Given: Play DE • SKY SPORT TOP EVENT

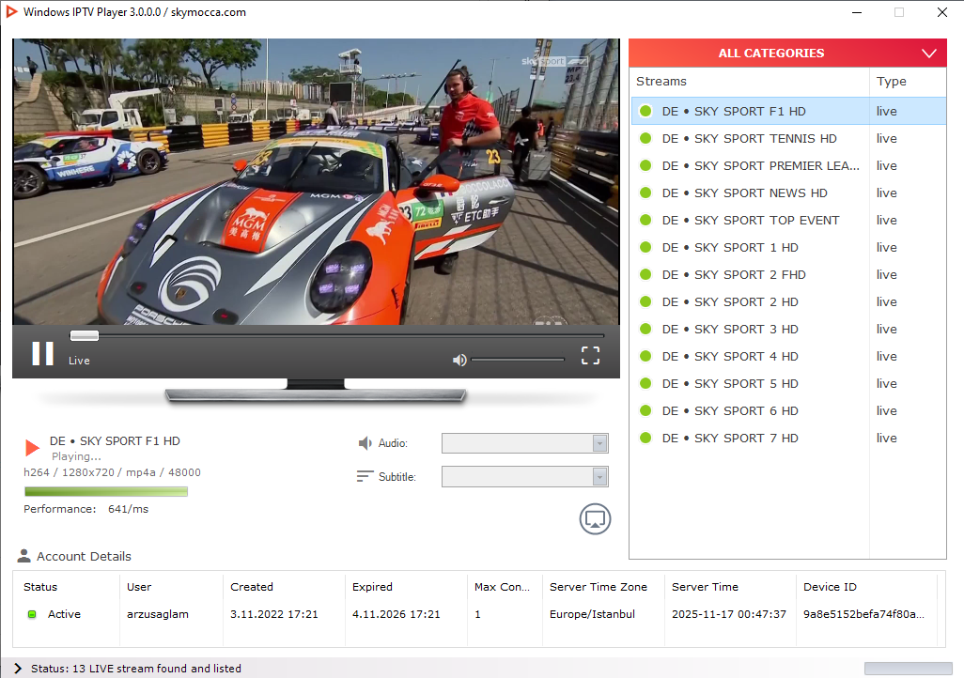Looking at the screenshot, I should (x=750, y=221).
